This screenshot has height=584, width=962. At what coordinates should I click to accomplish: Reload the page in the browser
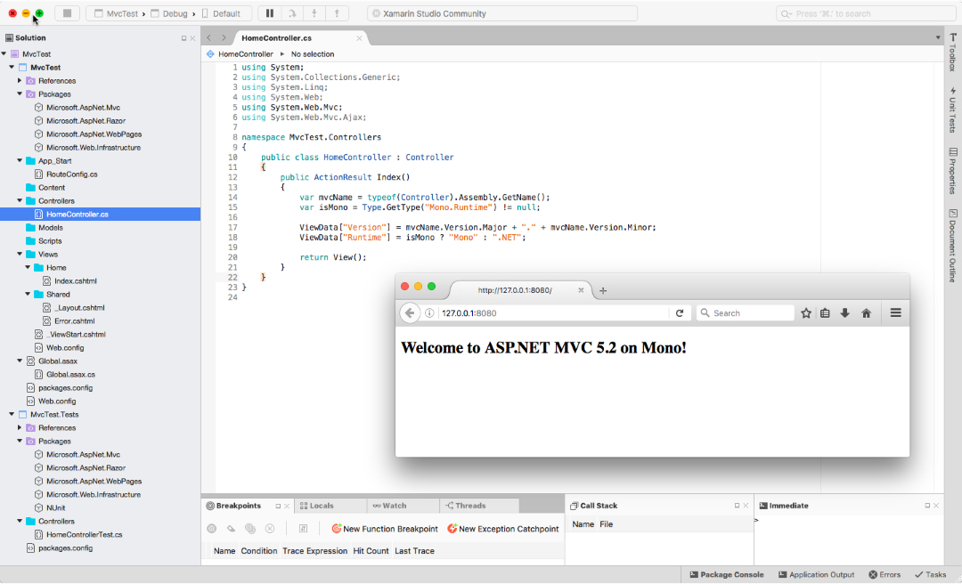679,312
